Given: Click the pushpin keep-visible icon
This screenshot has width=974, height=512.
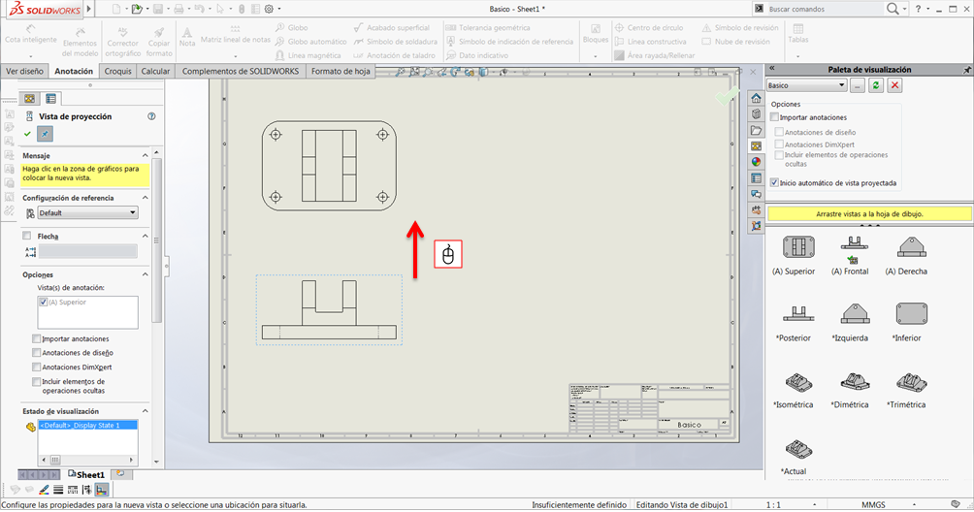Looking at the screenshot, I should coord(46,134).
